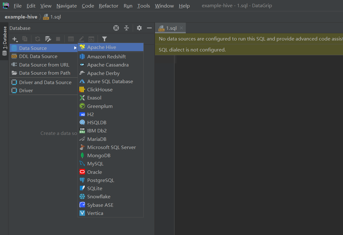Select IBM Db2 data source
The width and height of the screenshot is (343, 235).
coord(111,131)
